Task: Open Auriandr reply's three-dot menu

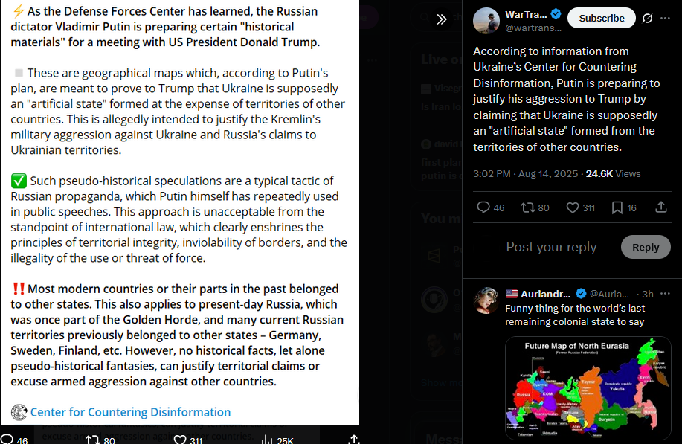Action: pos(665,294)
